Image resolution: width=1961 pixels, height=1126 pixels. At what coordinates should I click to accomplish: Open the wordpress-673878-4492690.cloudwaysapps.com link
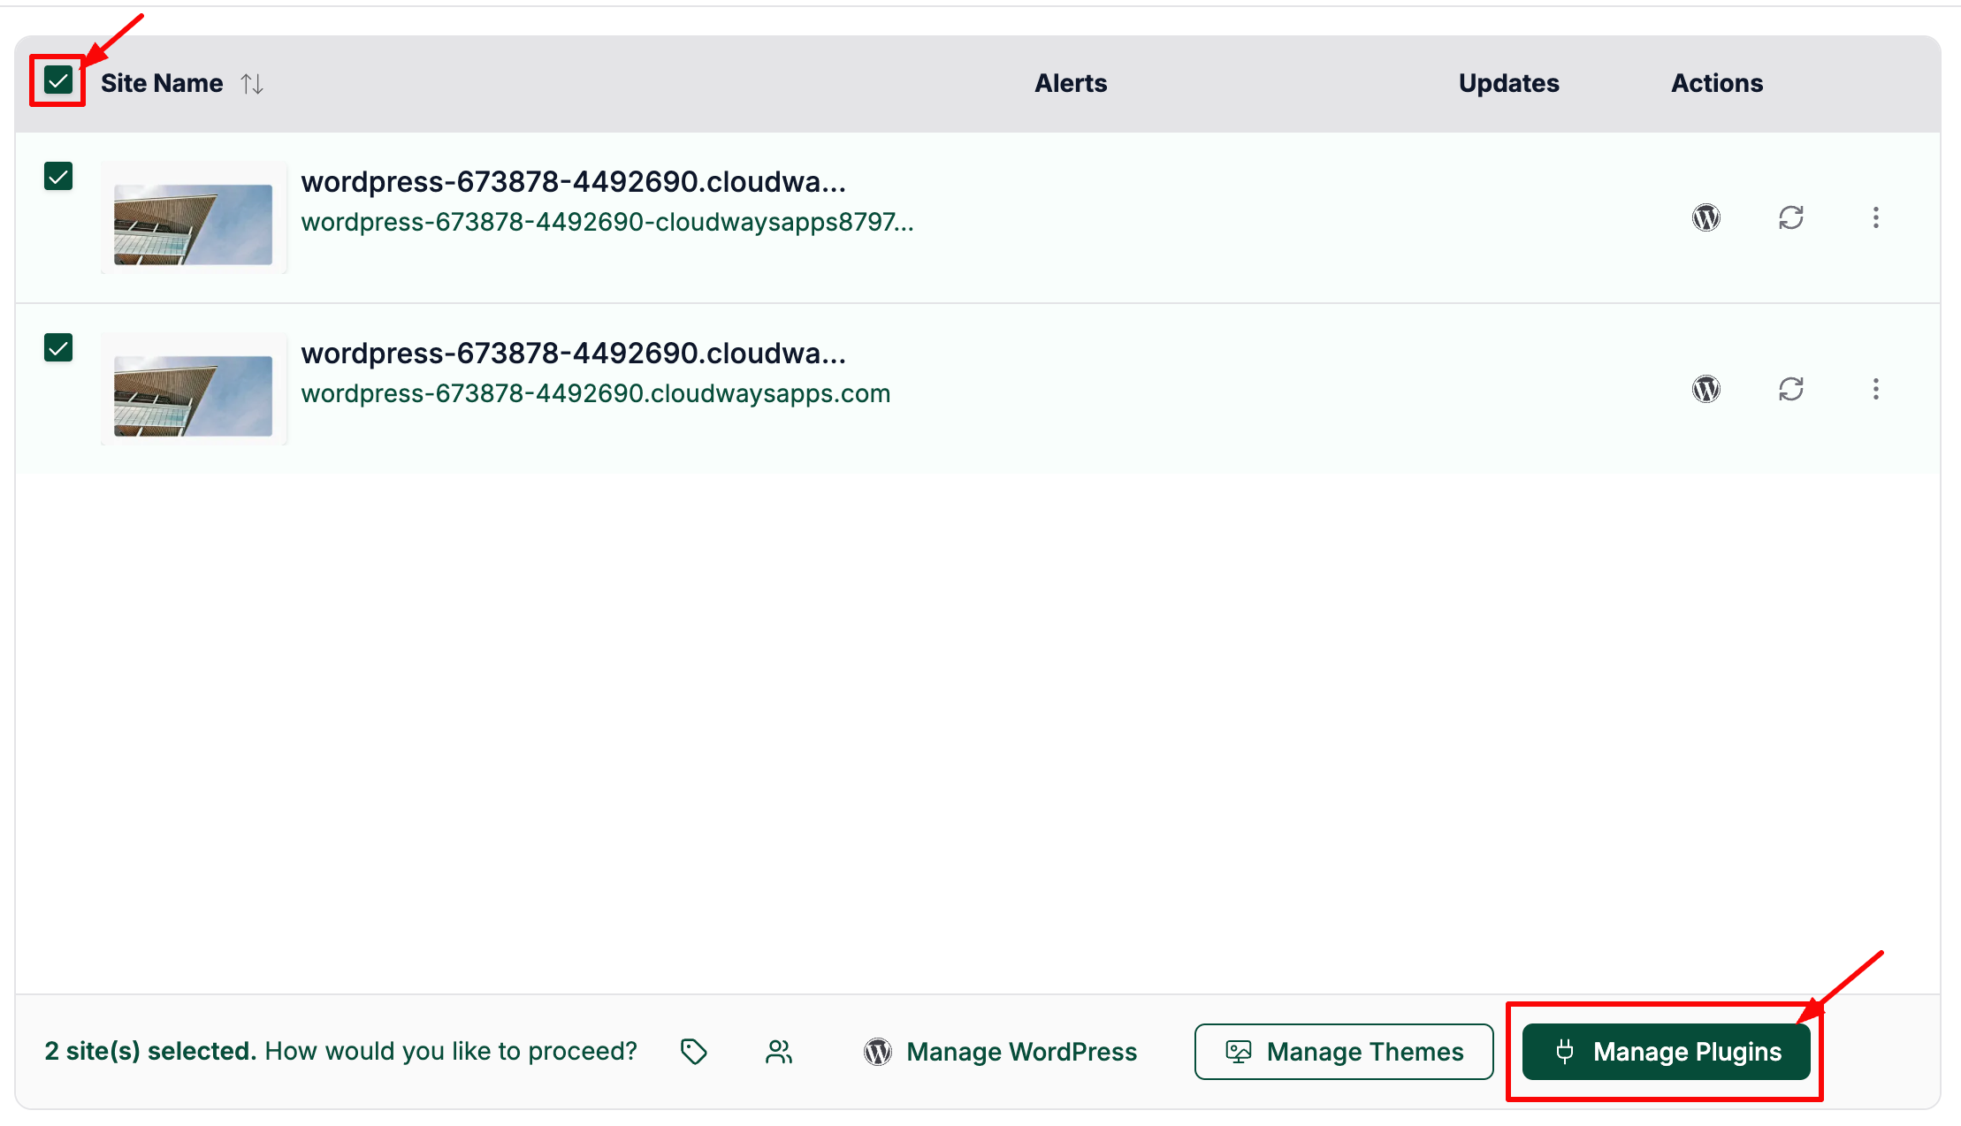tap(595, 393)
